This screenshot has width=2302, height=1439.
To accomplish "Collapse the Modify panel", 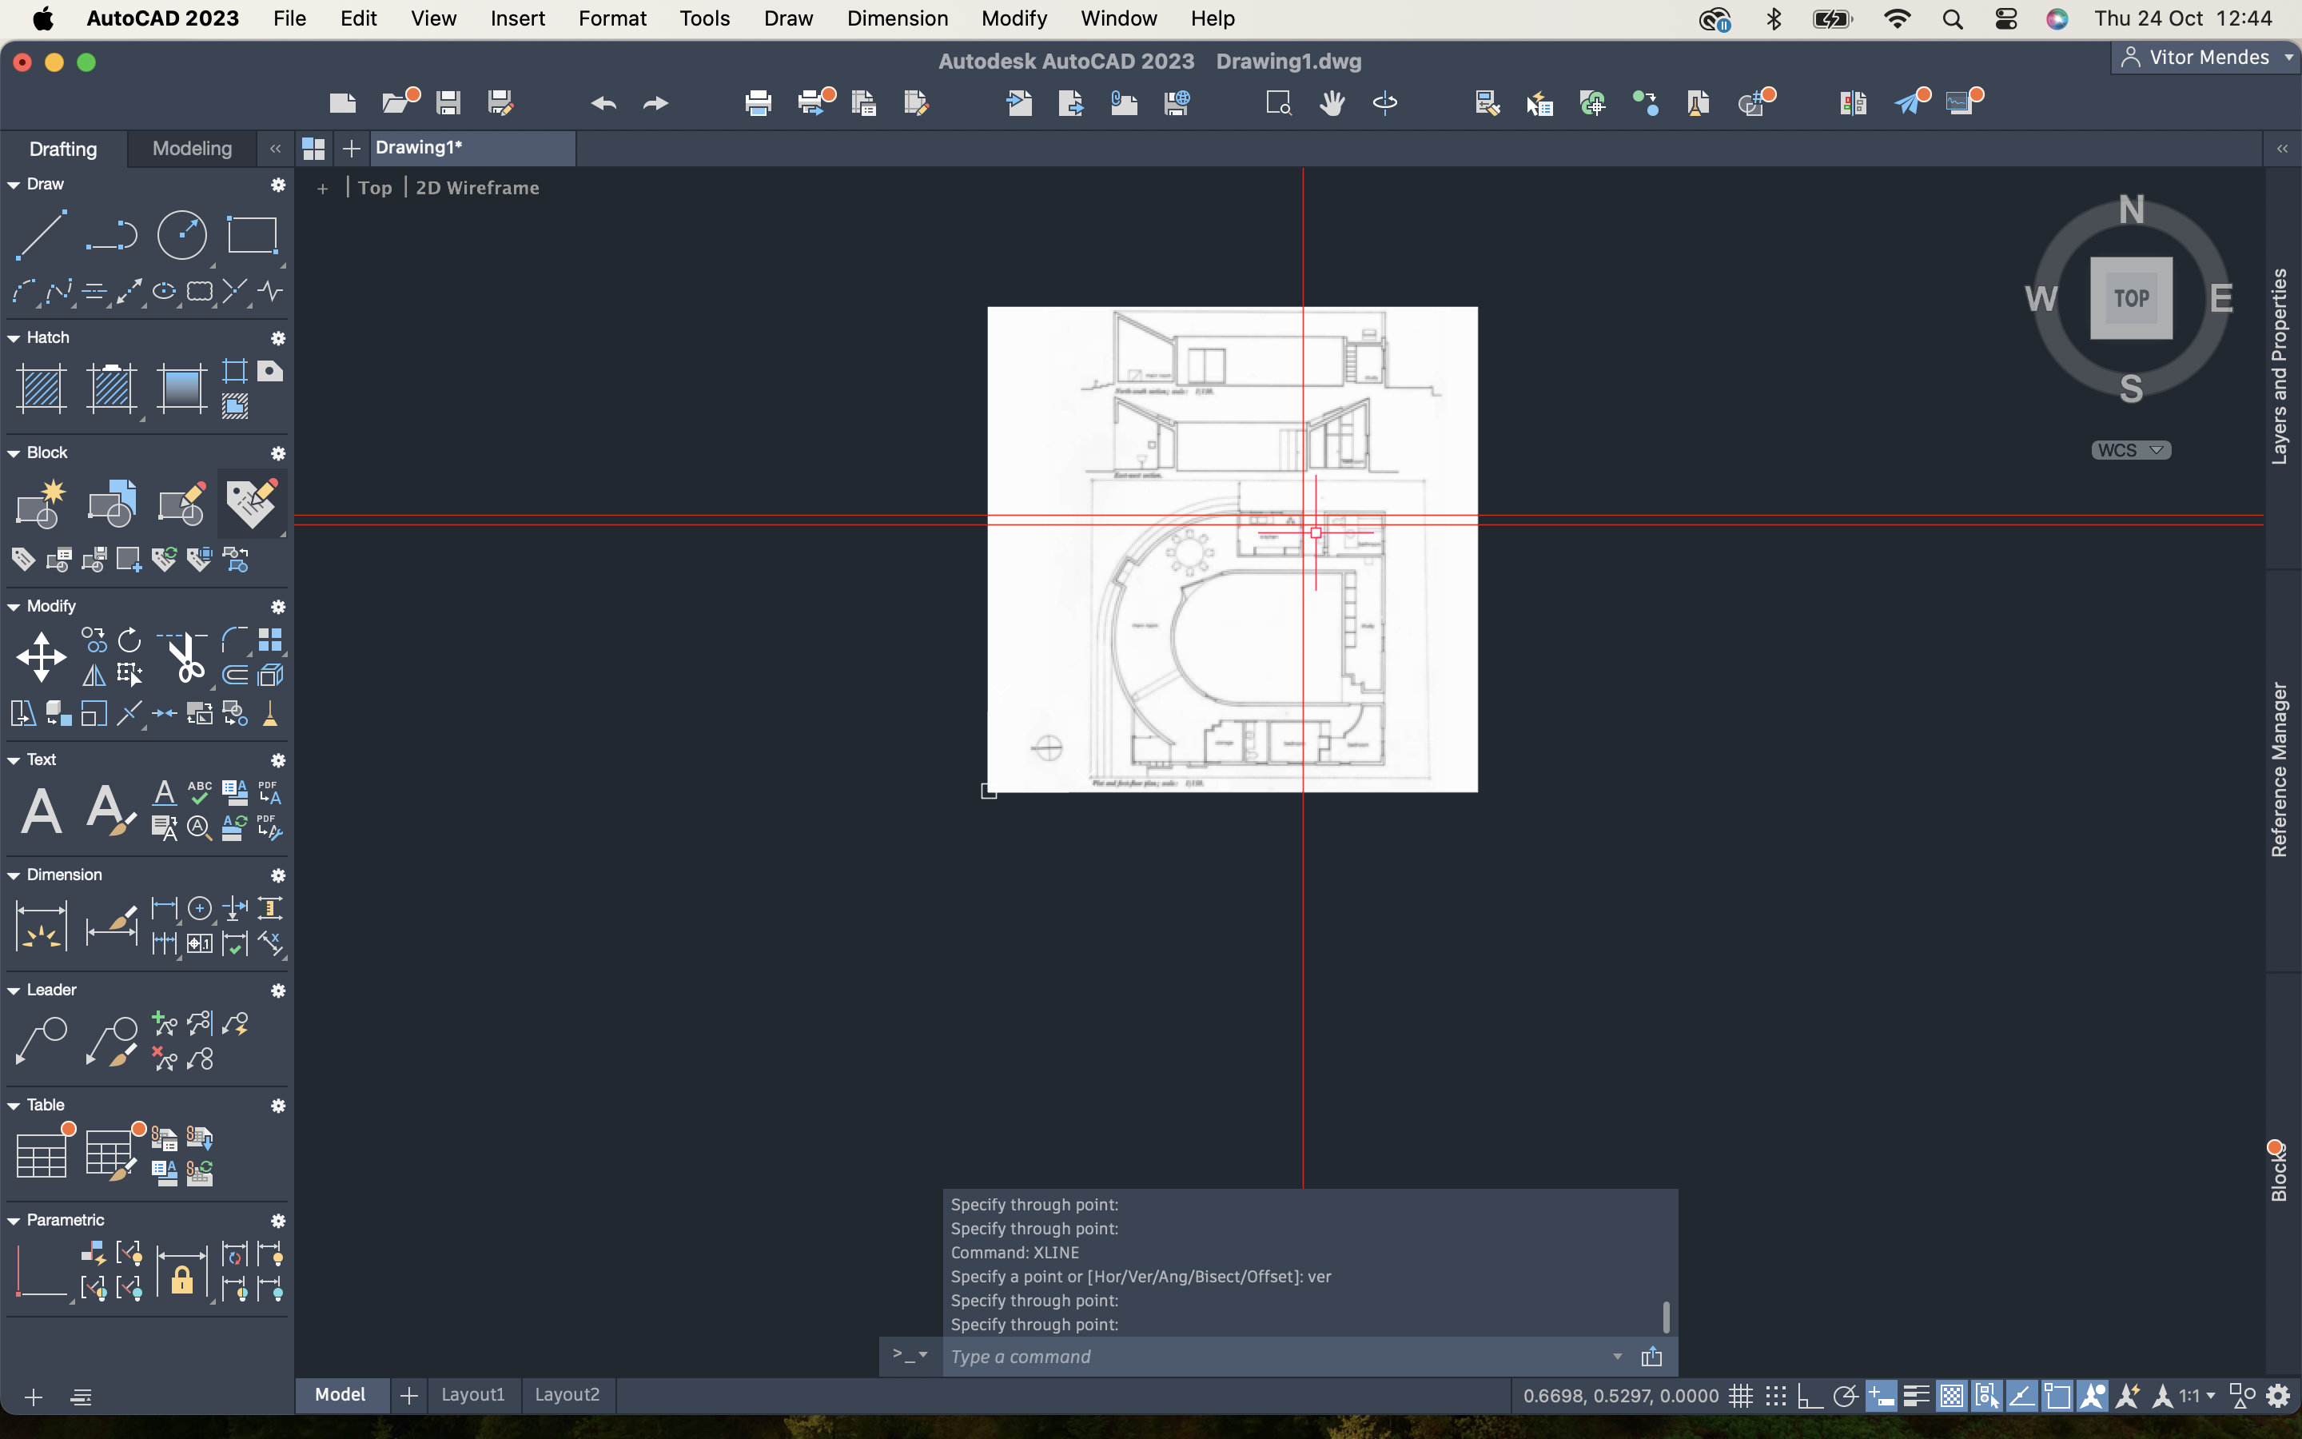I will pos(14,606).
